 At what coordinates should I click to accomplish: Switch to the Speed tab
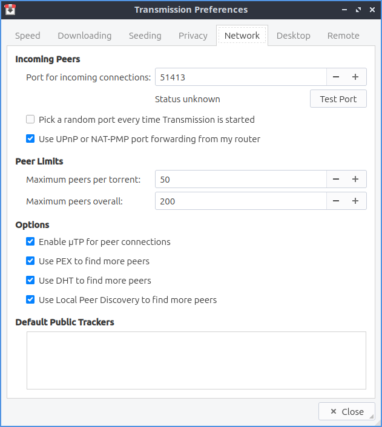click(x=28, y=36)
